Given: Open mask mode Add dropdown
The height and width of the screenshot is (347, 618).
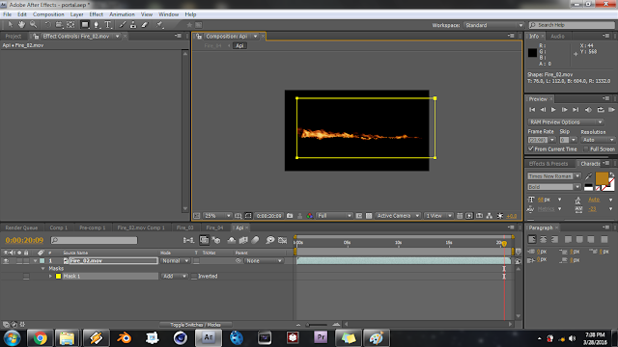Looking at the screenshot, I should point(174,277).
